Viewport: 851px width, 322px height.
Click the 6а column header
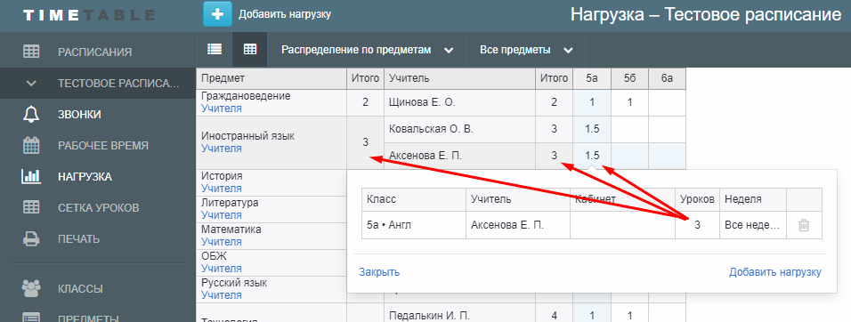click(667, 78)
